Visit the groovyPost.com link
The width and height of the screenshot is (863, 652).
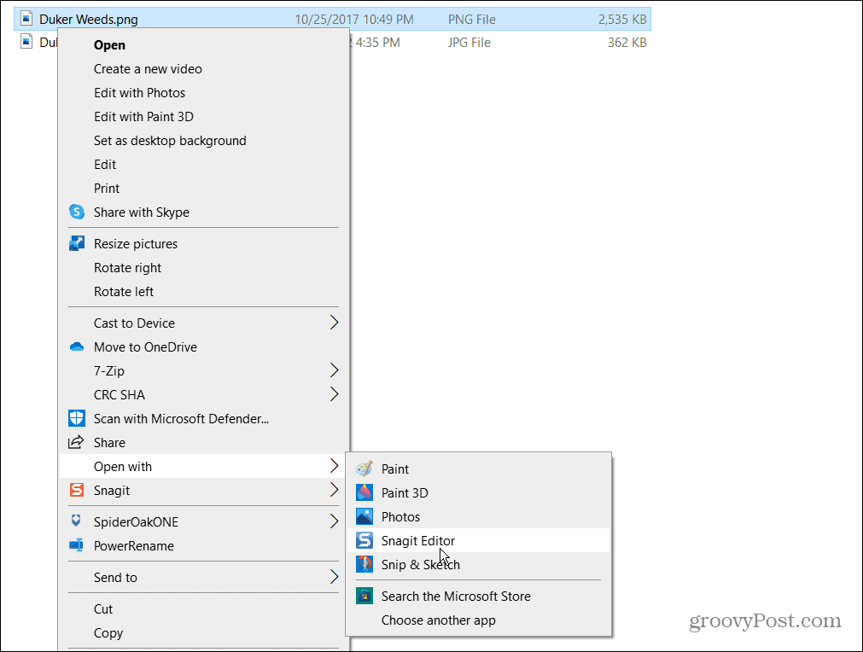tap(763, 620)
